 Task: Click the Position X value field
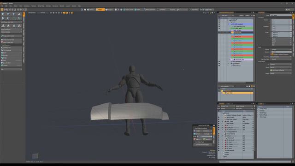pos(282,19)
